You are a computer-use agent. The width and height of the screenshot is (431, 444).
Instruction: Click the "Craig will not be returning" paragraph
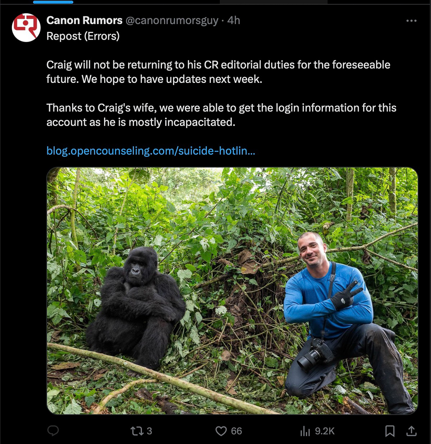point(218,72)
